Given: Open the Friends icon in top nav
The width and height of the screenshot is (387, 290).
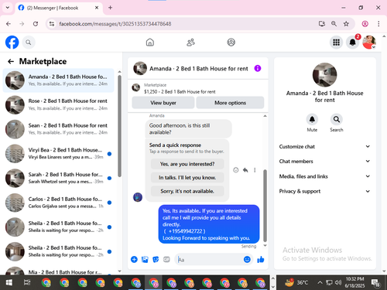Looking at the screenshot, I should pos(190,43).
